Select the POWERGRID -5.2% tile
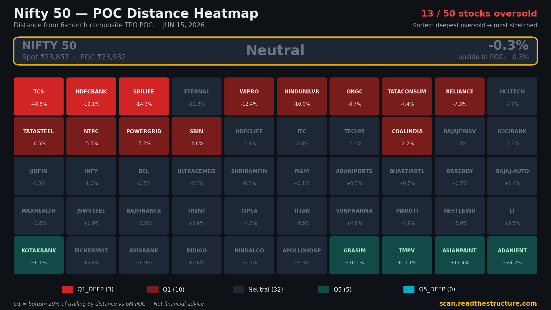The width and height of the screenshot is (551, 310). 144,136
